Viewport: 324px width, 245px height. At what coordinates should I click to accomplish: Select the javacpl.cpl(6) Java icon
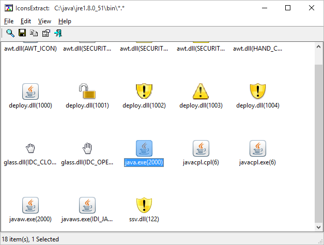(x=201, y=148)
